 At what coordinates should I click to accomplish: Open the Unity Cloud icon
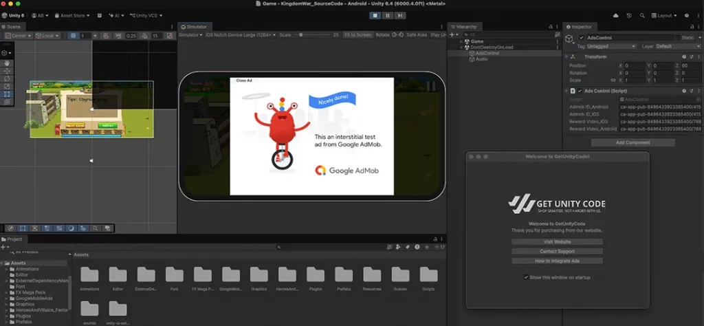click(x=615, y=16)
